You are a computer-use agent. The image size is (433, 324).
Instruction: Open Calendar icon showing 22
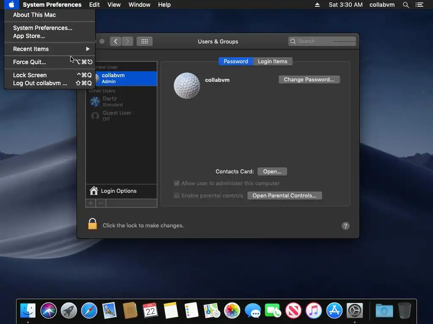click(151, 310)
